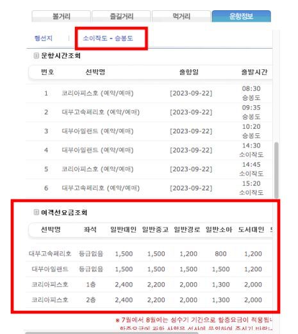Click the 일반중고 fare column header
This screenshot has width=298, height=334.
pyautogui.click(x=155, y=230)
